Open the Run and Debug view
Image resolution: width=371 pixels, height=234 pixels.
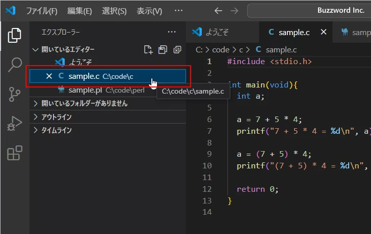tap(15, 124)
